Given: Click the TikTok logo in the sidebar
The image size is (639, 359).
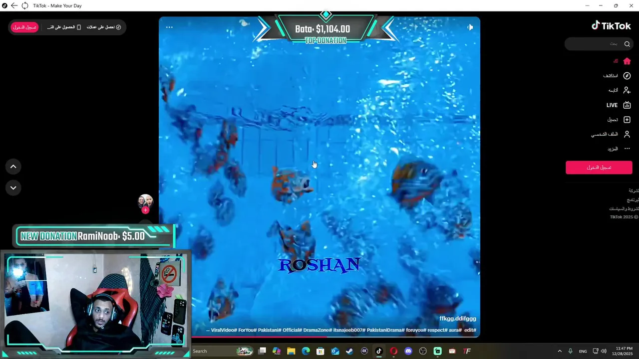Looking at the screenshot, I should coord(611,26).
